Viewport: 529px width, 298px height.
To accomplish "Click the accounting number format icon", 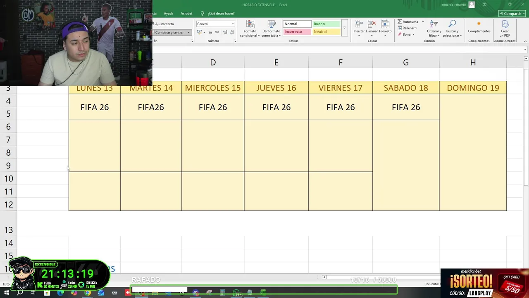I will (x=199, y=32).
